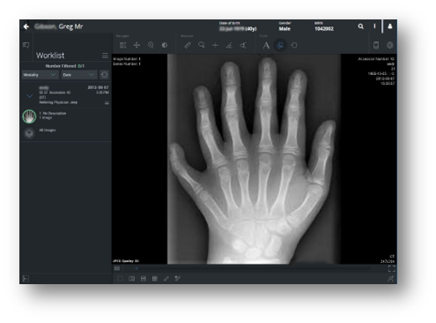Choose the four-grid viewport layout
The image size is (436, 323).
(155, 279)
